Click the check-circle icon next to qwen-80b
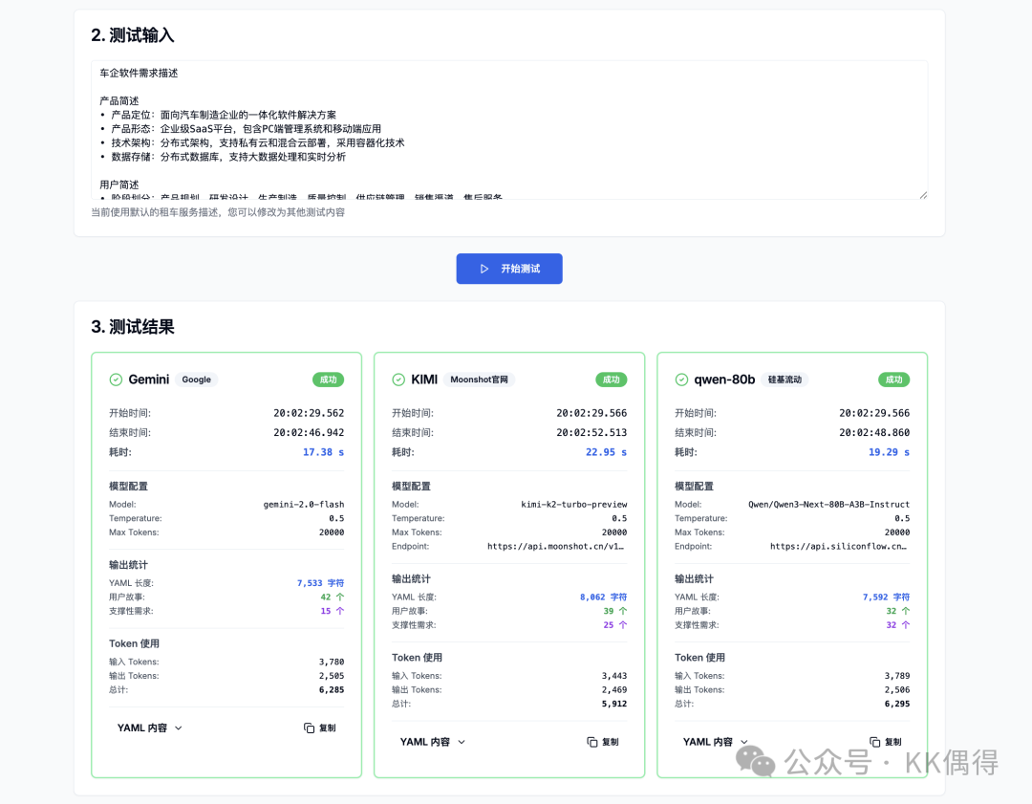This screenshot has width=1032, height=804. tap(681, 380)
